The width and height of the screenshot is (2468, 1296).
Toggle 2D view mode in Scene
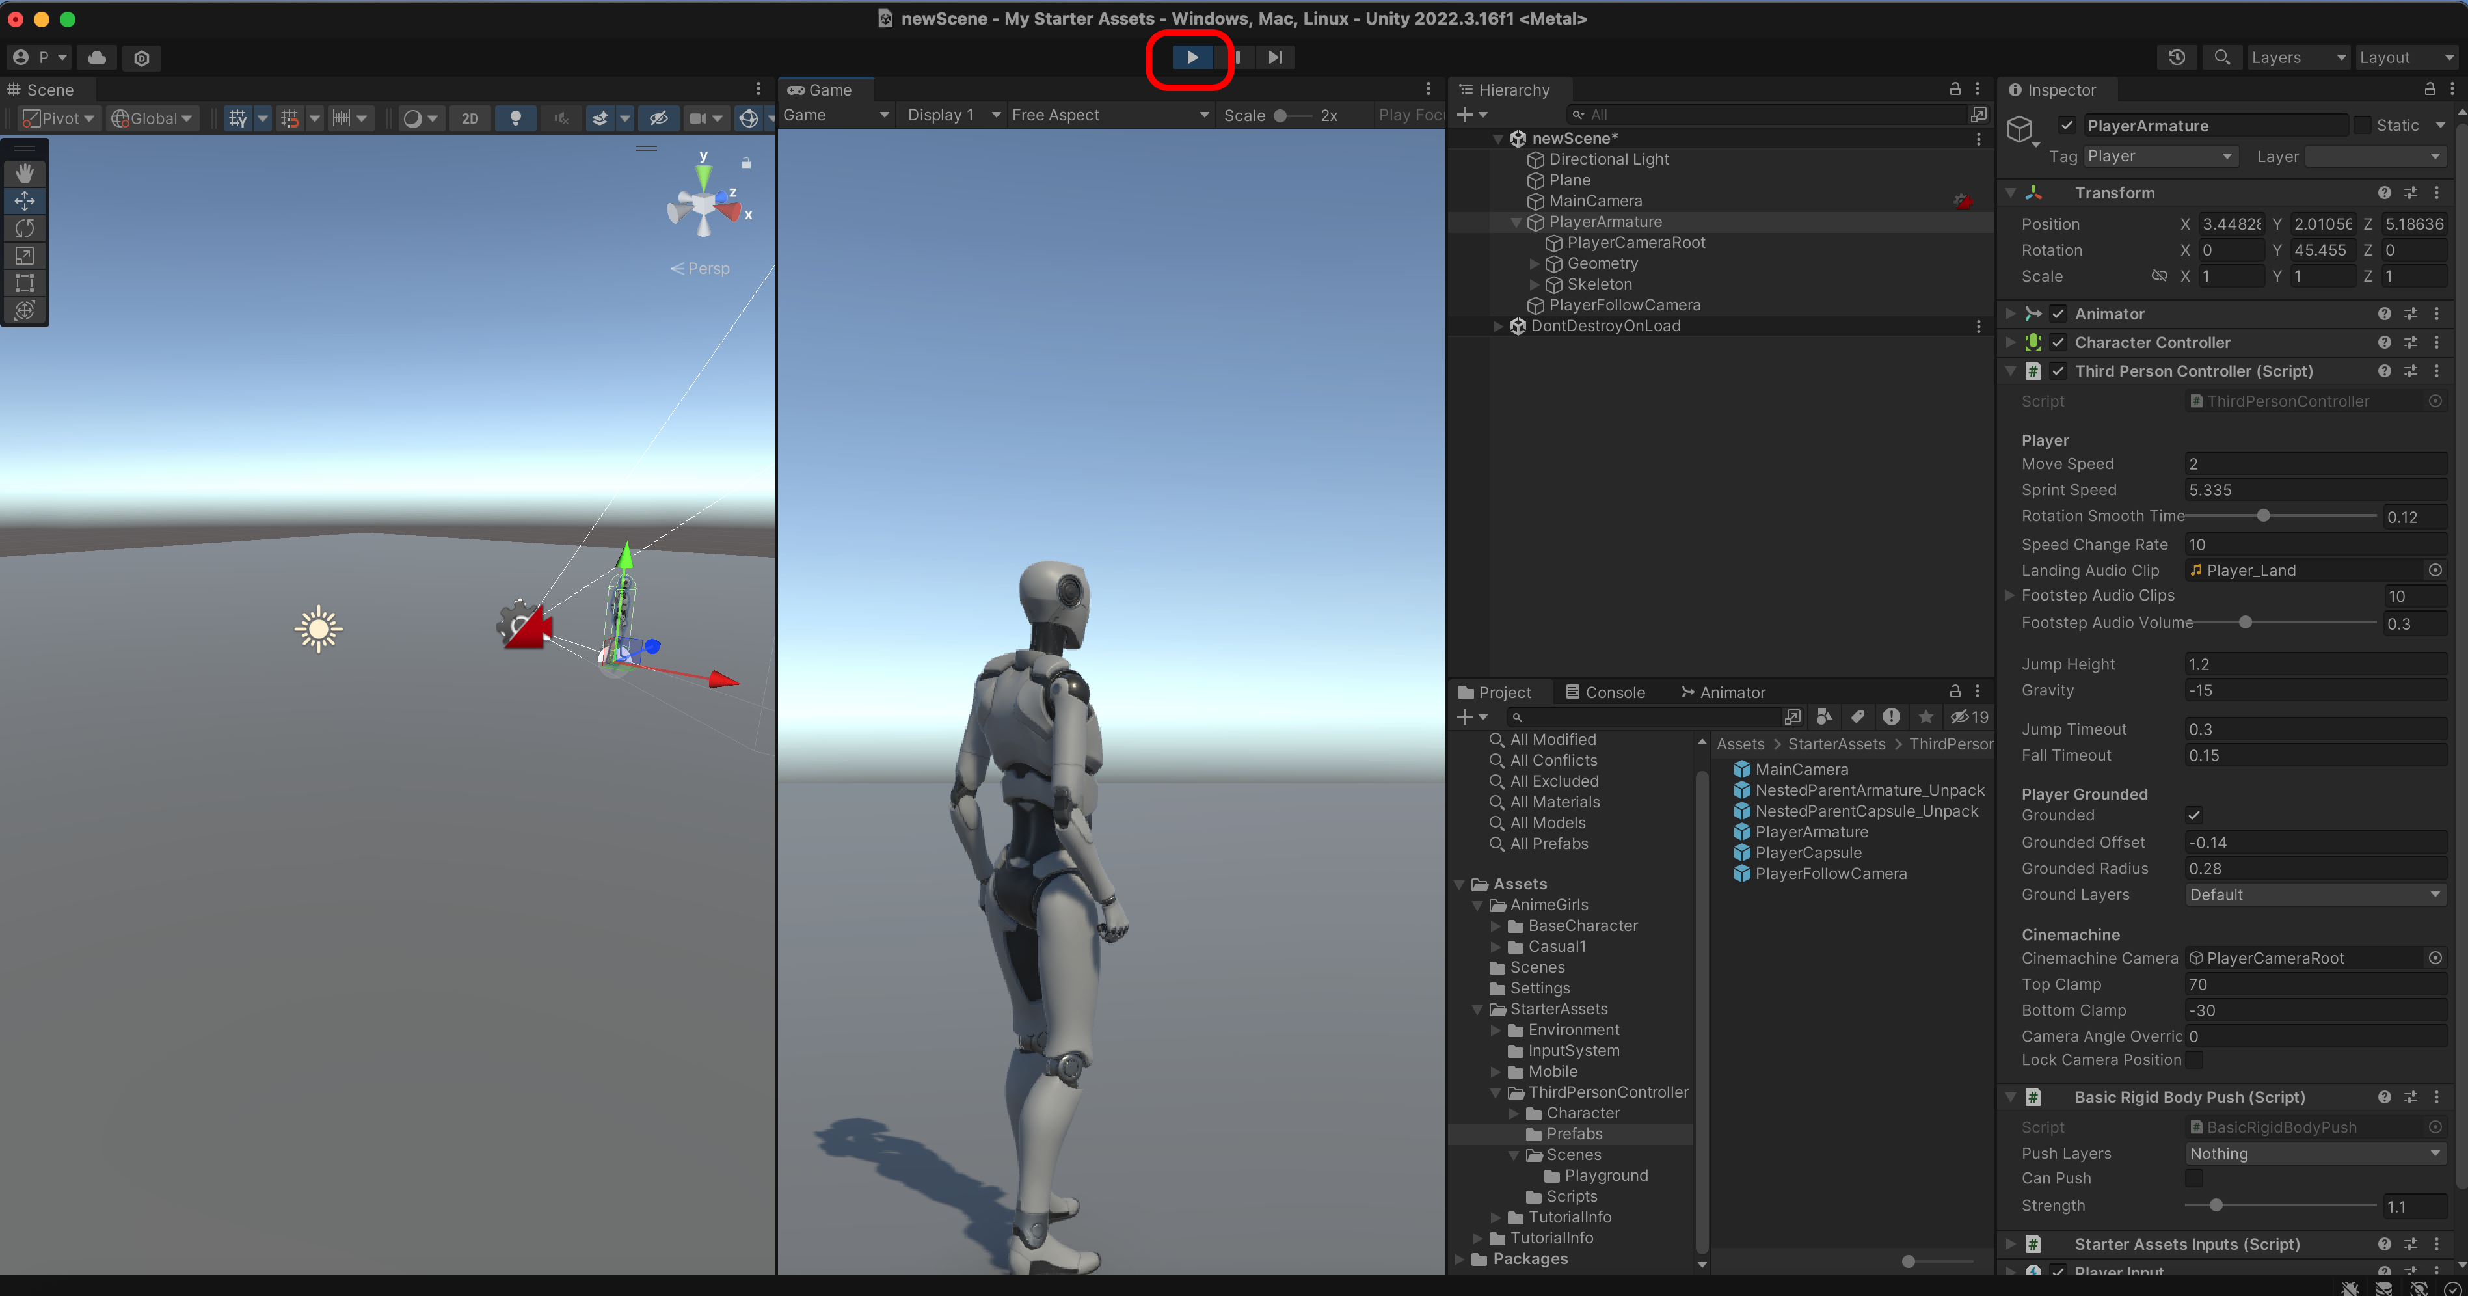click(470, 118)
